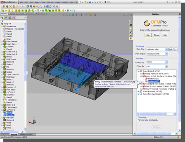
Task: Open the ConfigurationManager tab icon
Action: pyautogui.click(x=10, y=18)
